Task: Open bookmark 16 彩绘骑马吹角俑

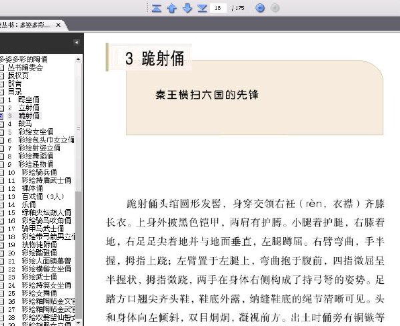Action: point(39,220)
